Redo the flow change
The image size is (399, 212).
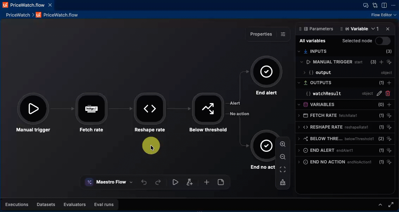point(158,182)
